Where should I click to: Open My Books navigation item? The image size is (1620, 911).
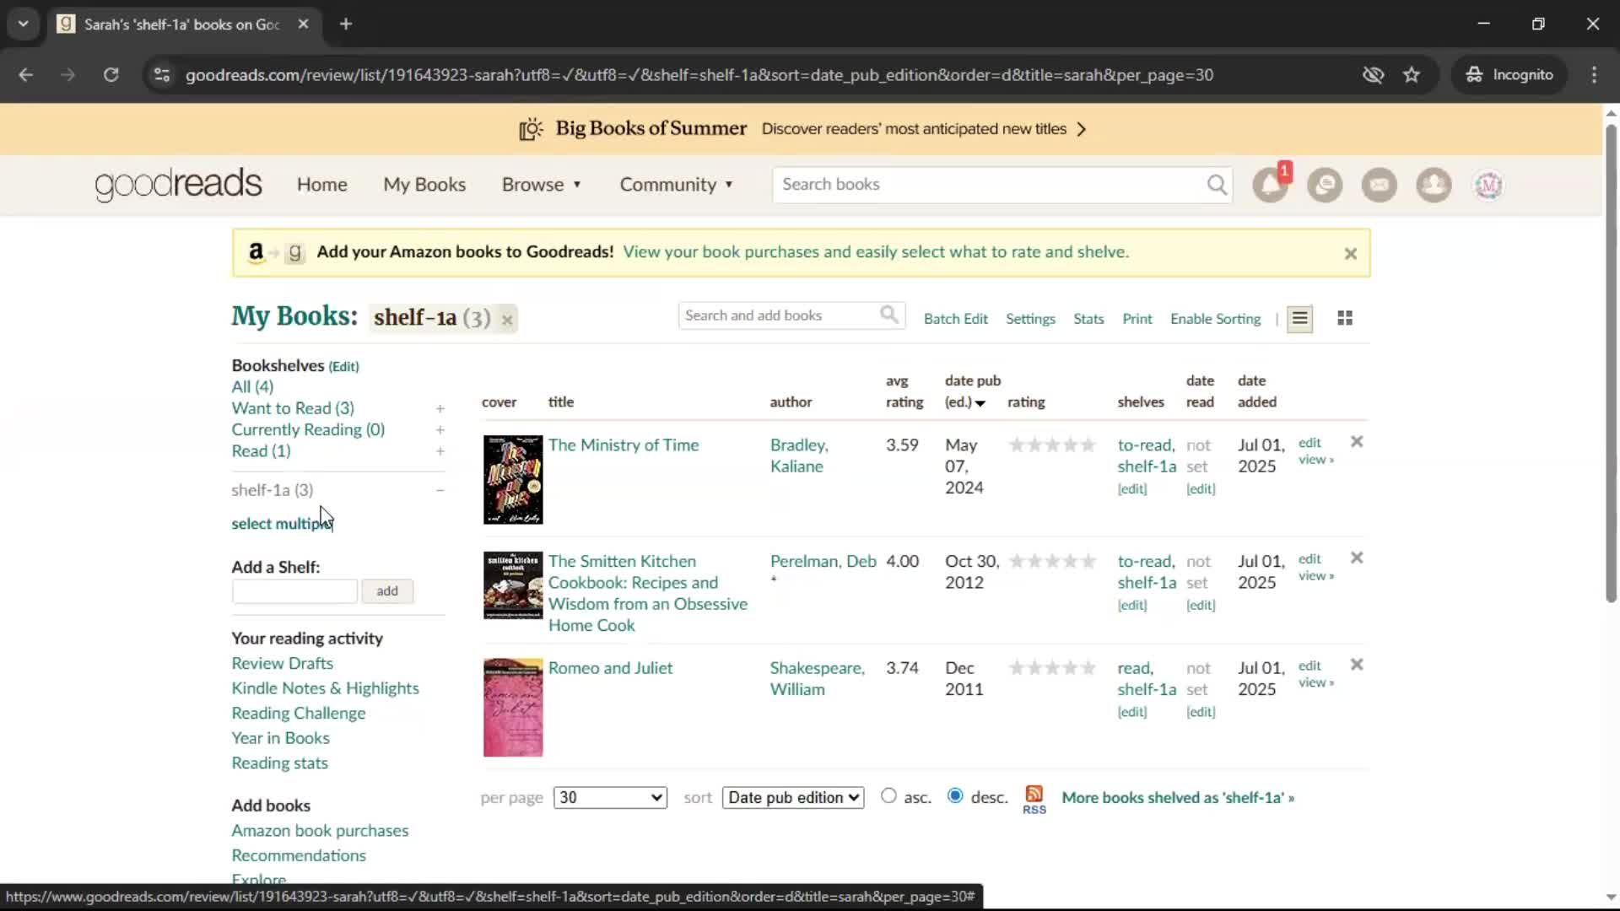click(x=424, y=185)
